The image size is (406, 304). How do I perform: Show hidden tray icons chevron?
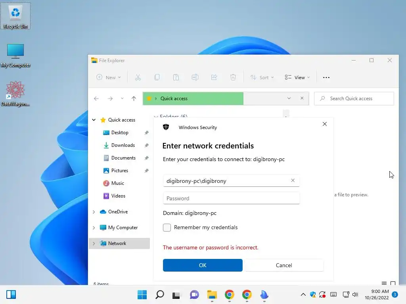[303, 294]
